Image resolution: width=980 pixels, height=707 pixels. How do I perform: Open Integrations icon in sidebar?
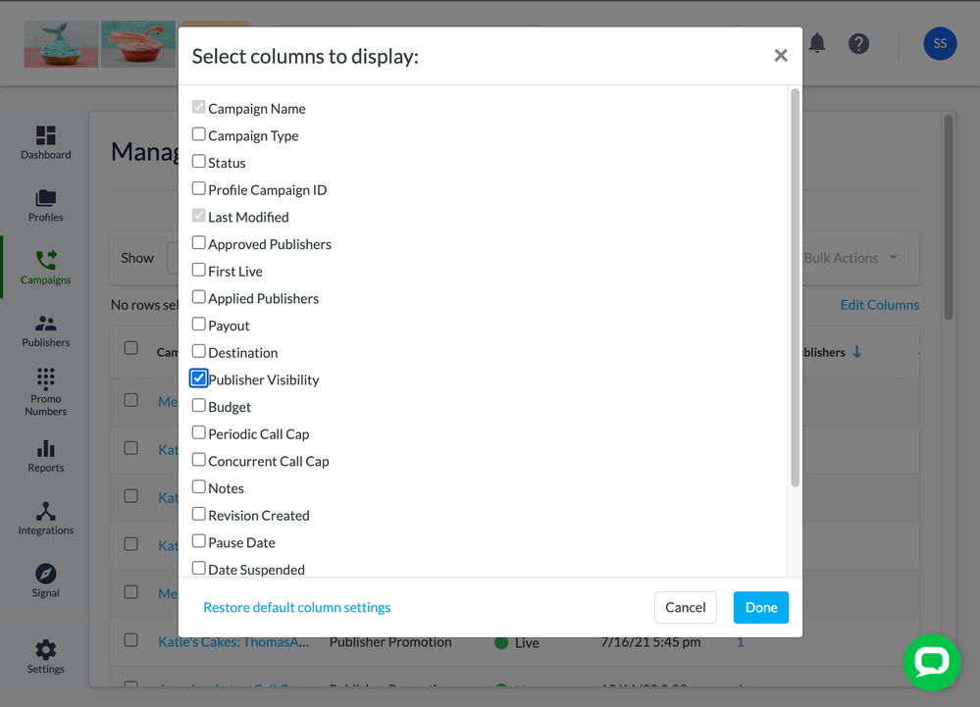tap(46, 512)
